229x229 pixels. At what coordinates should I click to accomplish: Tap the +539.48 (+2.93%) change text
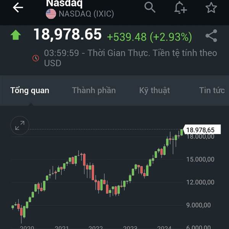[x=150, y=37]
